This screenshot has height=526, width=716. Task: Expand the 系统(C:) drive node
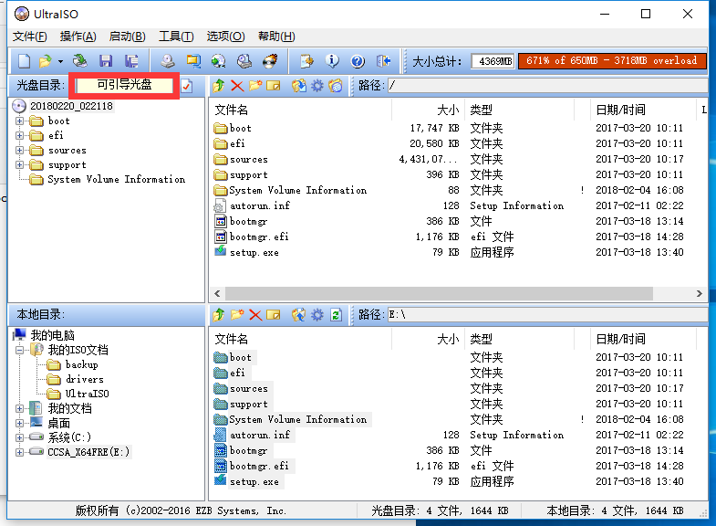coord(19,437)
